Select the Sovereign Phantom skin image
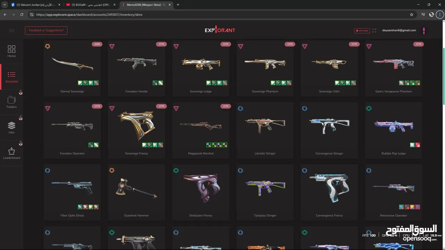Viewport: 445px width, 250px height. pos(265,63)
